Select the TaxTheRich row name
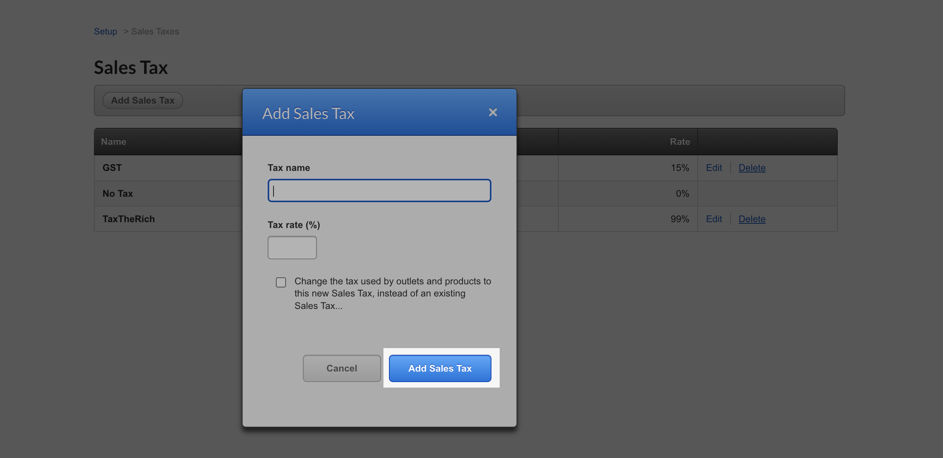This screenshot has height=458, width=943. click(x=128, y=219)
